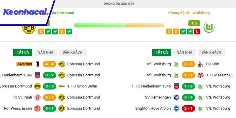Click the Brighton Hove Albion icon
Screen dimensions: 236x118
(176, 109)
